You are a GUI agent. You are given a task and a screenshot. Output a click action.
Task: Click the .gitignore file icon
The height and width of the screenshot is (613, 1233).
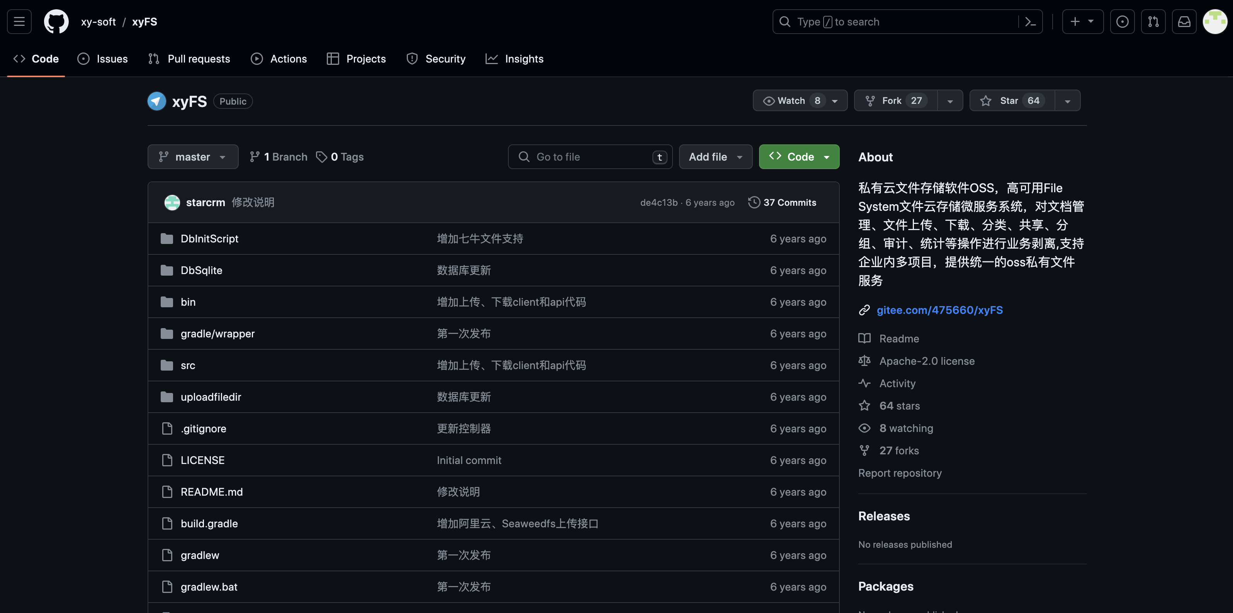167,428
